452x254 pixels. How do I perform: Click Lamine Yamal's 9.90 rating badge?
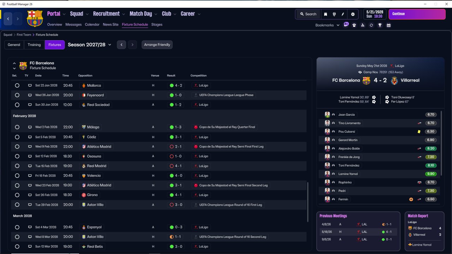(431, 174)
